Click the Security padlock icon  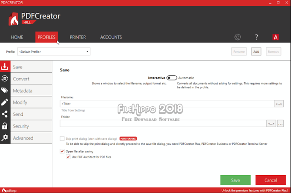(x=5, y=126)
